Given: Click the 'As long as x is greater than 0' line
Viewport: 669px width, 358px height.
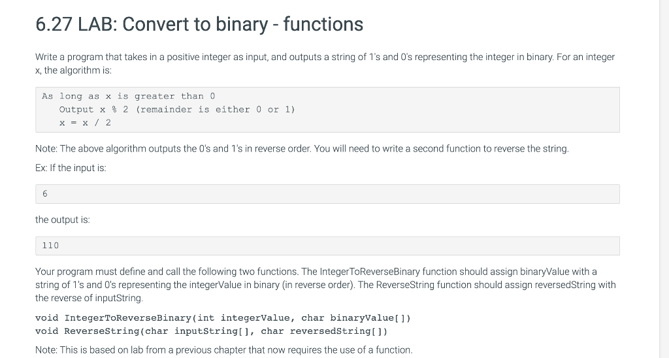Looking at the screenshot, I should (129, 96).
